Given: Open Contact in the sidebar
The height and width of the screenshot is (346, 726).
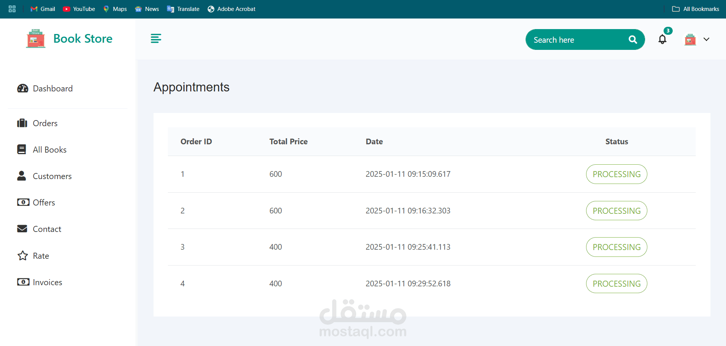Looking at the screenshot, I should [47, 229].
